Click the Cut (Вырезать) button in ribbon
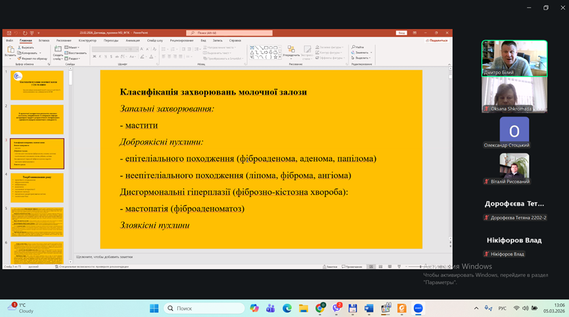Viewport: 569px width, 317px height. point(28,47)
